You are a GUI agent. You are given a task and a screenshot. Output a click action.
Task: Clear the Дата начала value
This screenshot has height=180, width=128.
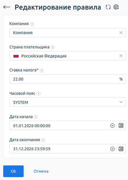coord(113,125)
